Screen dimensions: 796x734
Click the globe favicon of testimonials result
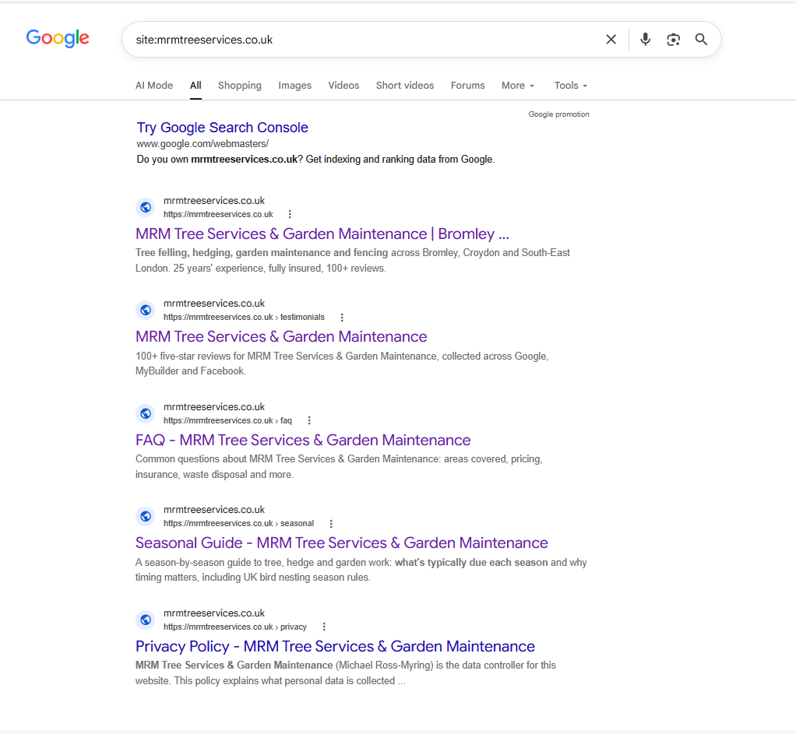coord(146,310)
